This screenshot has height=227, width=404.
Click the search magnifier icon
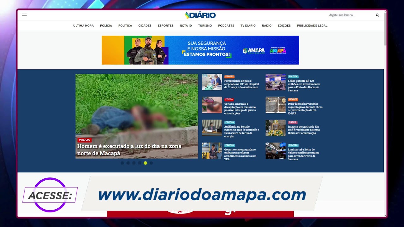(x=377, y=15)
